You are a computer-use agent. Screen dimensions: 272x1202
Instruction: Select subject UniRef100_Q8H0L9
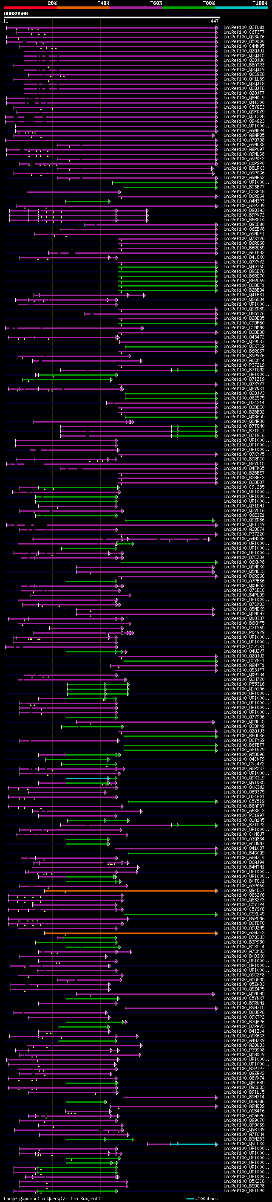click(244, 98)
